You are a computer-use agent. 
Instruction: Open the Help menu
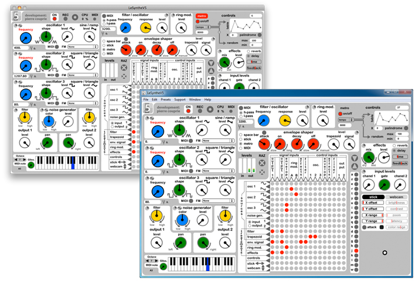pyautogui.click(x=207, y=100)
